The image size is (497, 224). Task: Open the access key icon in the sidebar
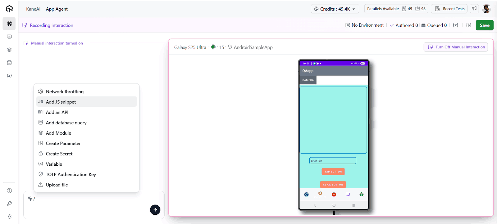(9, 204)
